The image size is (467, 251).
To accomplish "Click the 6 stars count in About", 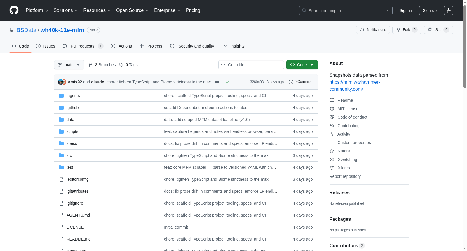I will click(x=344, y=151).
